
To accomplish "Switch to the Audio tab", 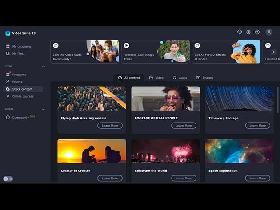I will [180, 78].
